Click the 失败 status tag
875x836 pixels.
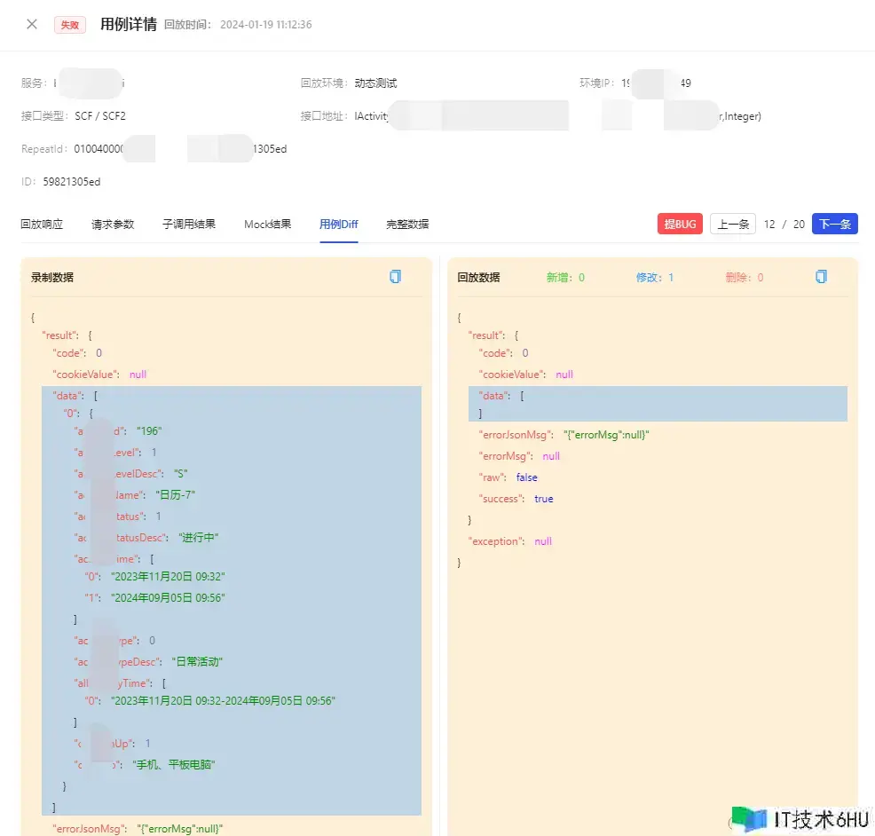(70, 25)
